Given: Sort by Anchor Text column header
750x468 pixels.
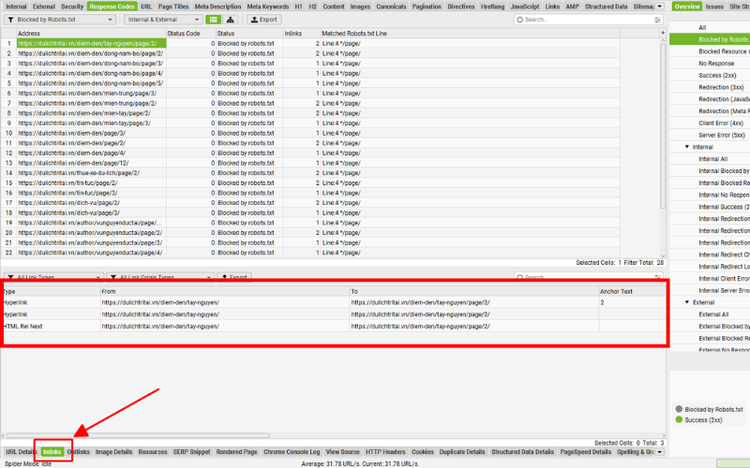Looking at the screenshot, I should click(x=632, y=291).
